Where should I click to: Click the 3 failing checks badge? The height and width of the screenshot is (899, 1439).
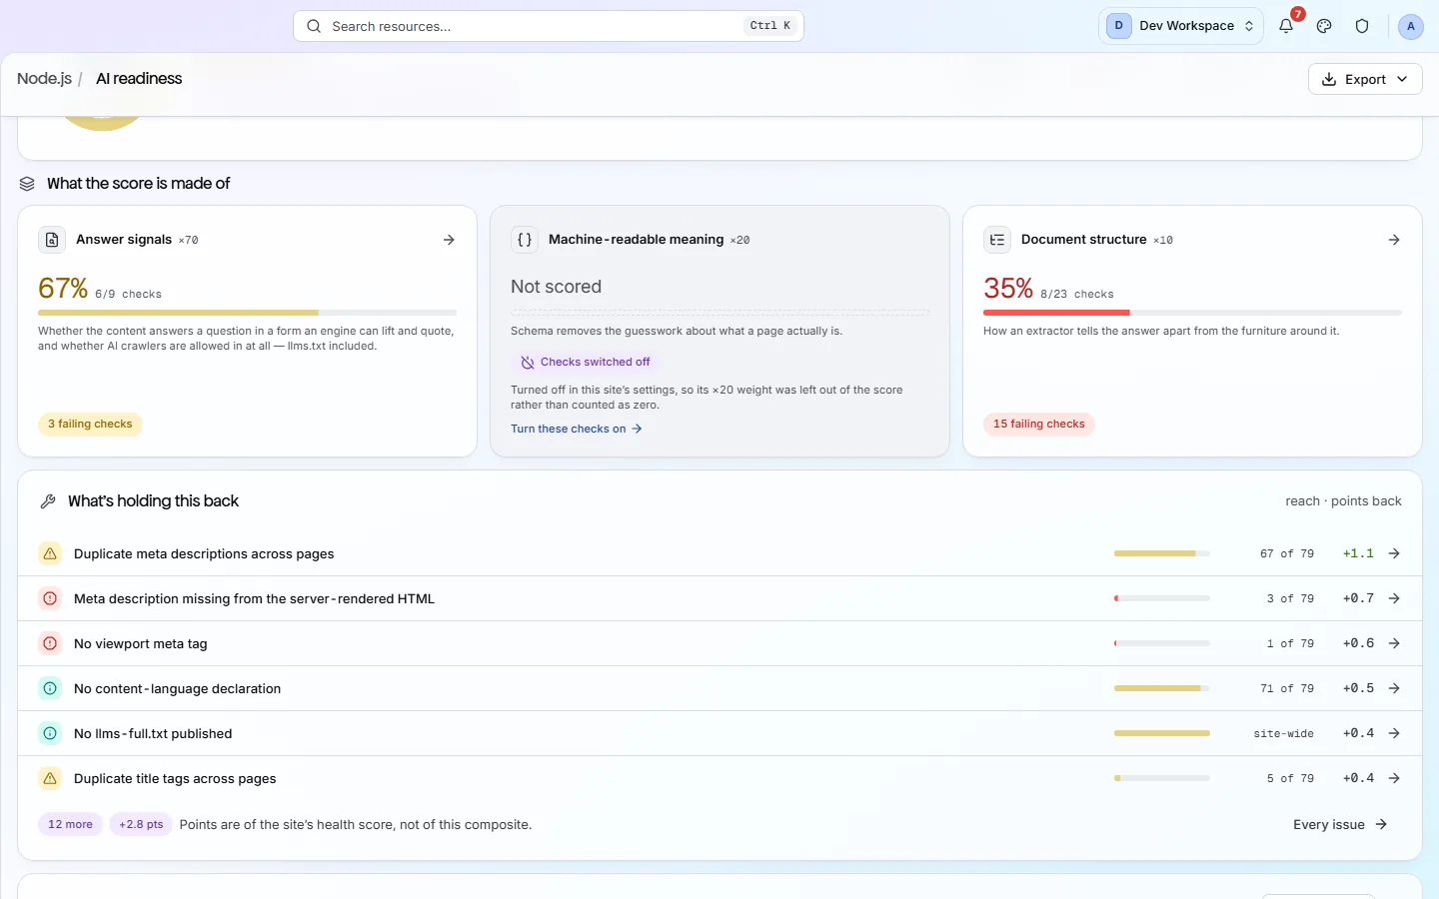pyautogui.click(x=90, y=425)
